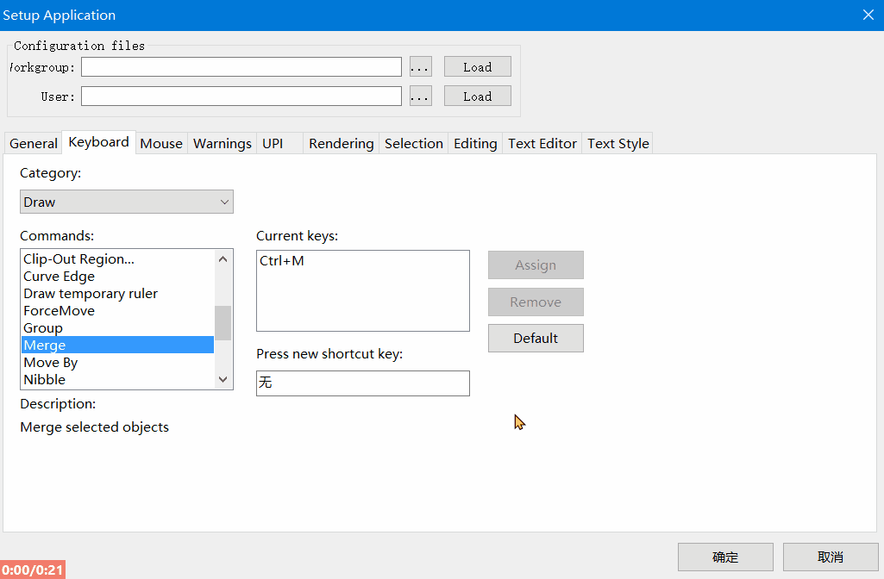Select the Warnings tab
Viewport: 884px width, 579px height.
(223, 144)
